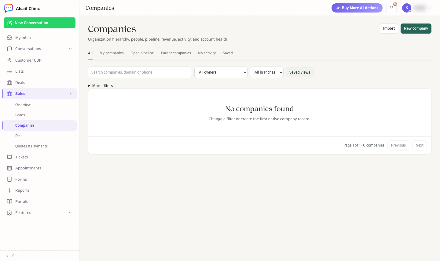
Task: Click the Forms document icon
Action: click(x=9, y=179)
